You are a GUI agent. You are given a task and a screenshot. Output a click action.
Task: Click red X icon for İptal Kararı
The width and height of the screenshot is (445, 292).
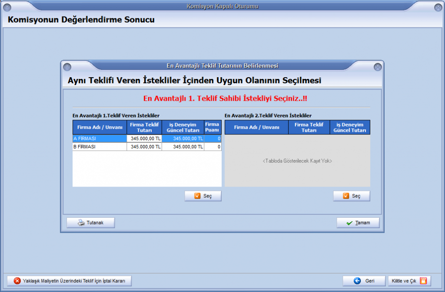coord(17,281)
